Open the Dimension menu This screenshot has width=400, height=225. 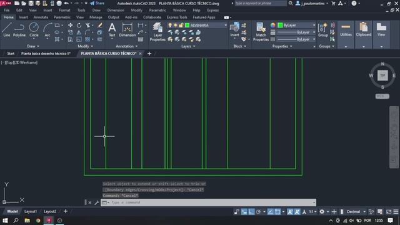pyautogui.click(x=116, y=10)
